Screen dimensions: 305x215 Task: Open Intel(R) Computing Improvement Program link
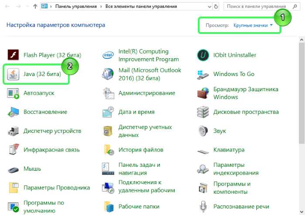click(x=149, y=55)
